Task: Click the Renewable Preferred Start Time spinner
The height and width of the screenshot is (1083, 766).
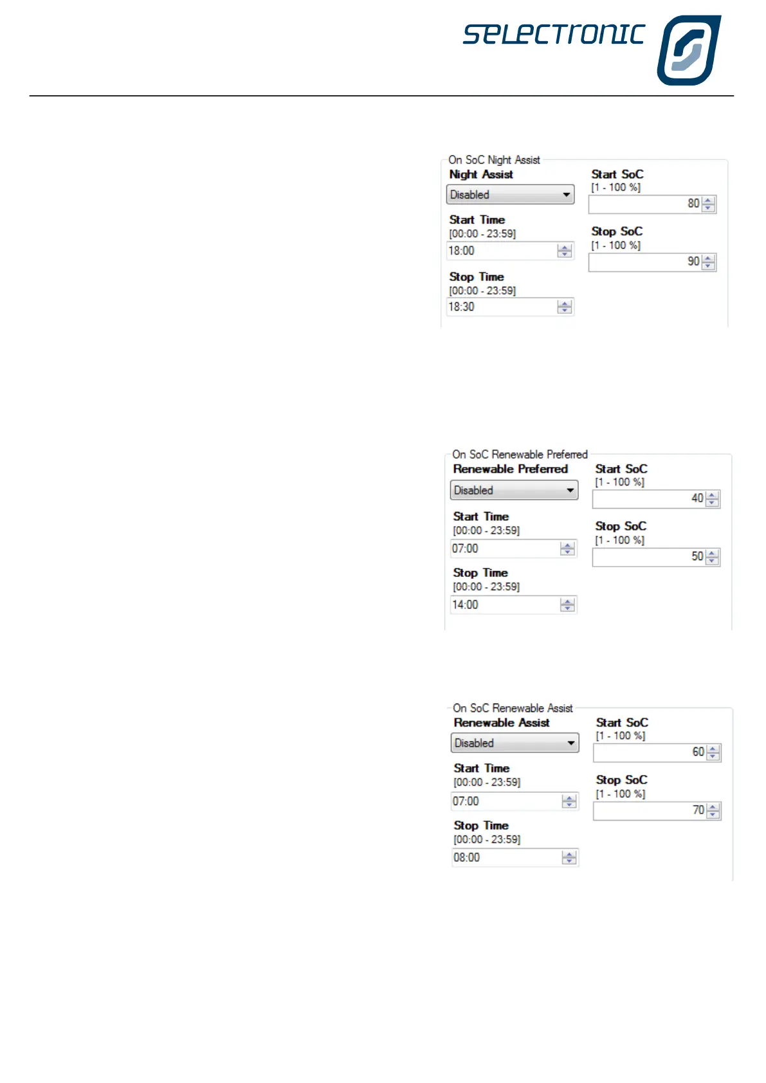Action: coord(567,549)
